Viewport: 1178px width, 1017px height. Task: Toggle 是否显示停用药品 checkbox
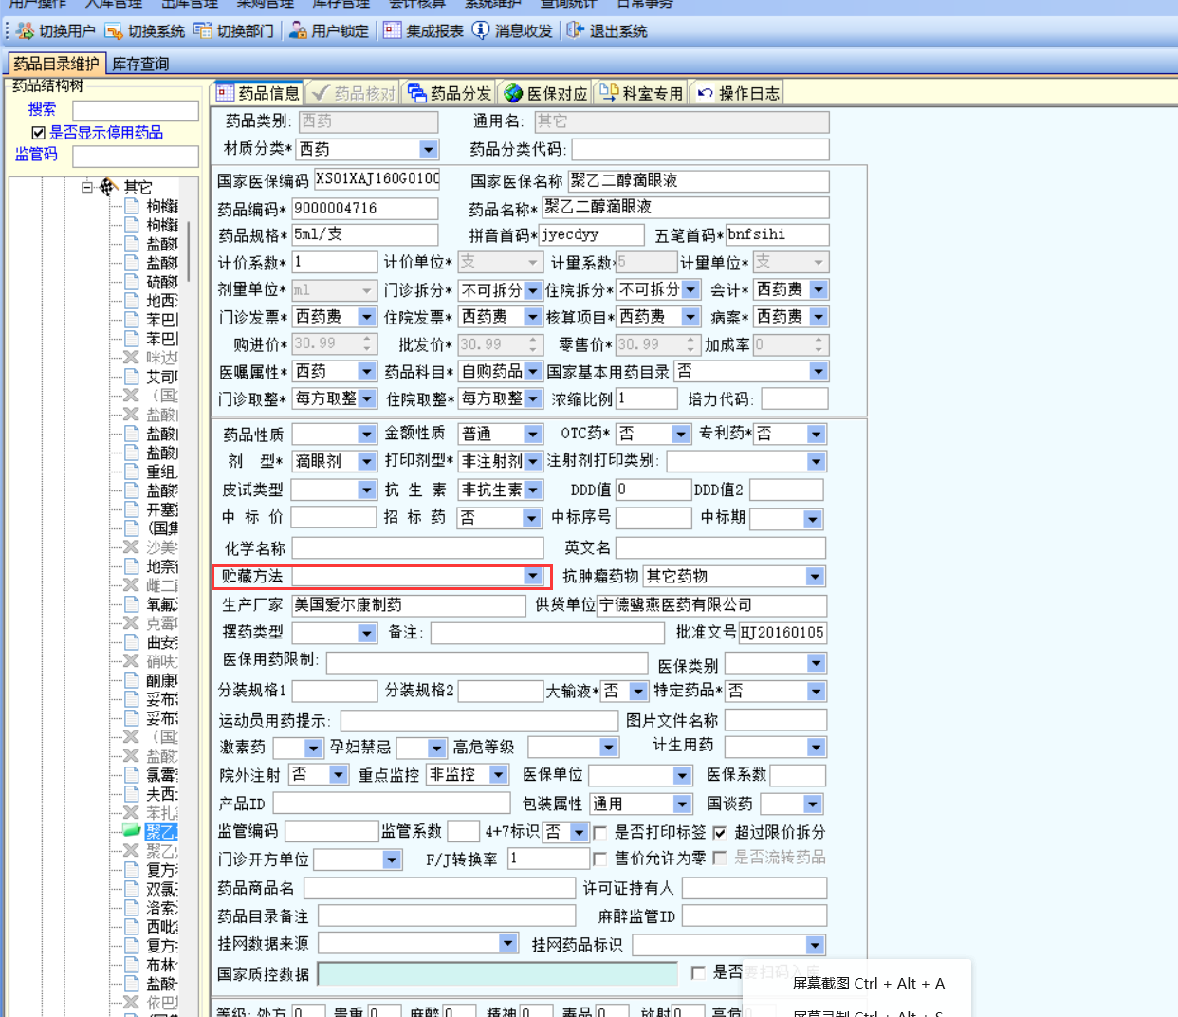pyautogui.click(x=39, y=133)
